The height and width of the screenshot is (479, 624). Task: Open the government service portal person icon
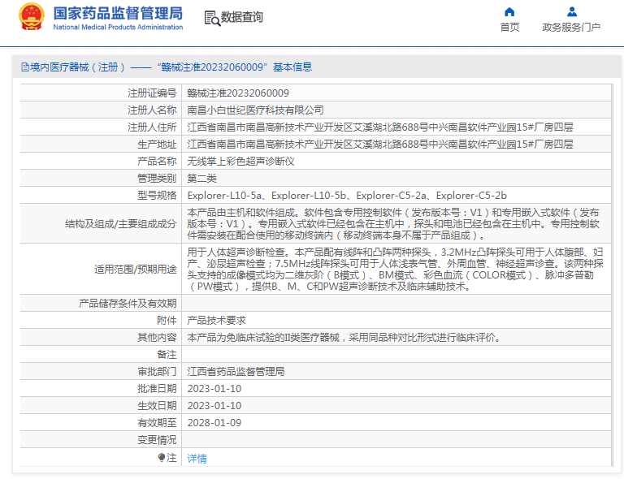572,12
